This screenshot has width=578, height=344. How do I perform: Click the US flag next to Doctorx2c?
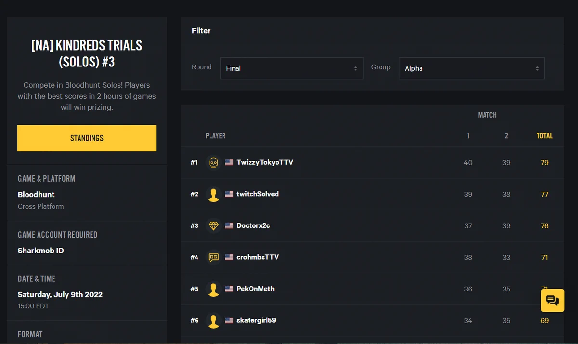(229, 225)
